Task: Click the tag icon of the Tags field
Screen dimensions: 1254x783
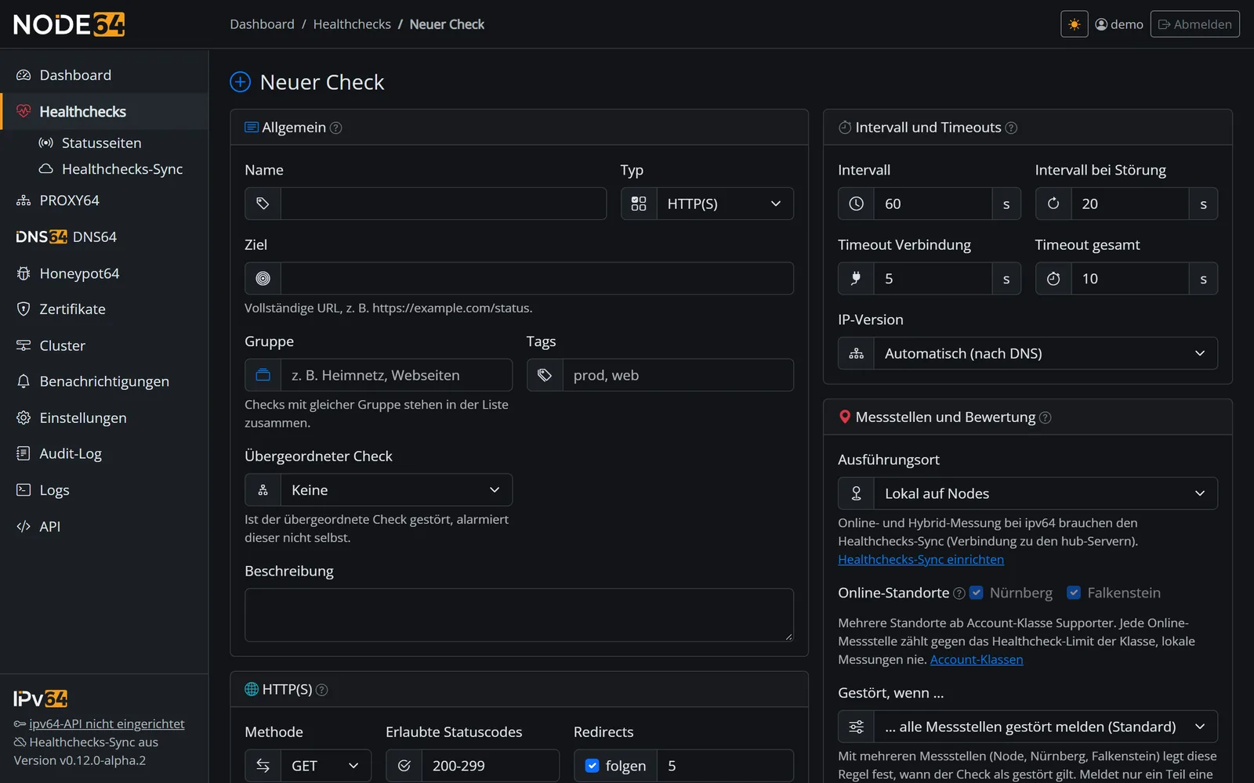Action: click(545, 375)
